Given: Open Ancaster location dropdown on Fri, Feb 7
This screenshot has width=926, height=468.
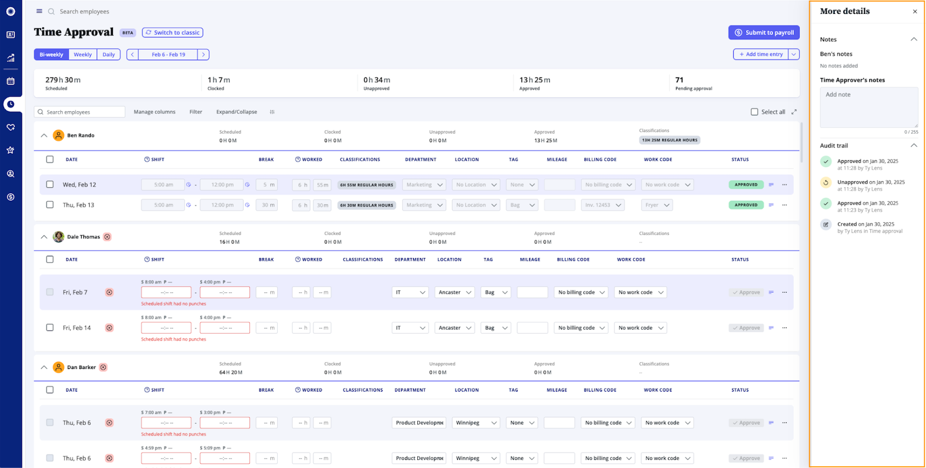Looking at the screenshot, I should [455, 293].
